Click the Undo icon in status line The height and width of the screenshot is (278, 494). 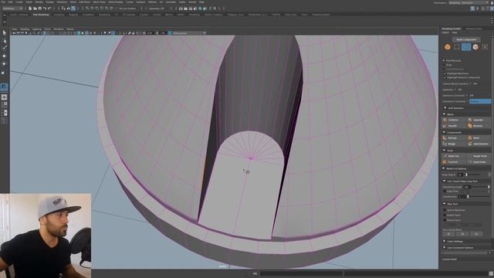click(x=45, y=8)
